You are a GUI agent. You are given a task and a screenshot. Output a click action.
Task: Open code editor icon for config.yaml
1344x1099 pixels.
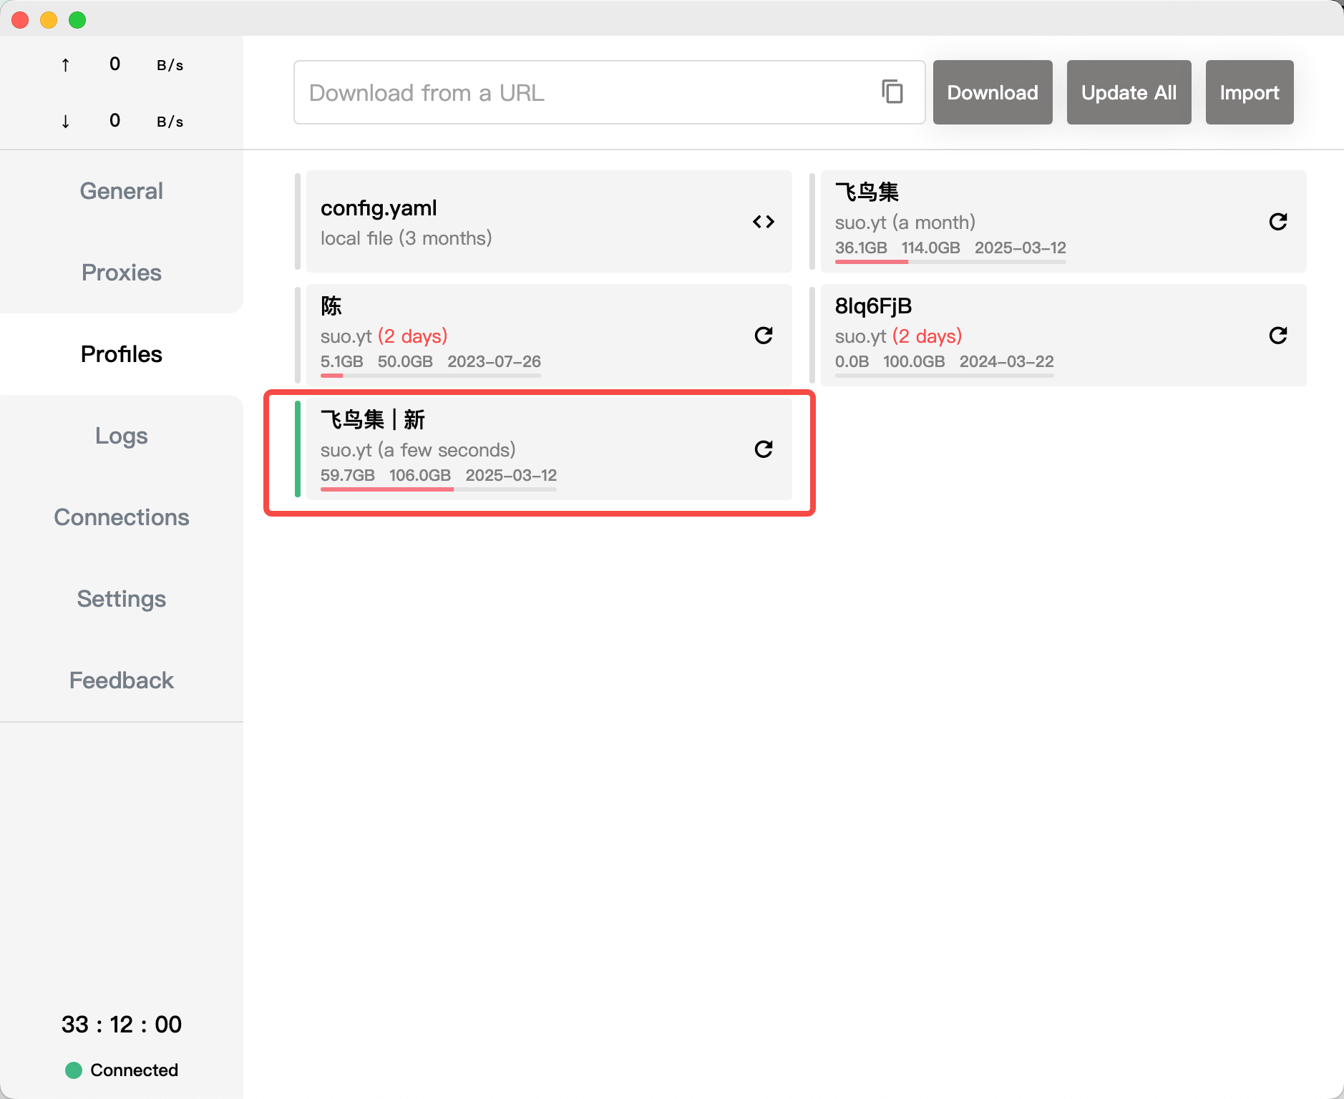point(764,222)
